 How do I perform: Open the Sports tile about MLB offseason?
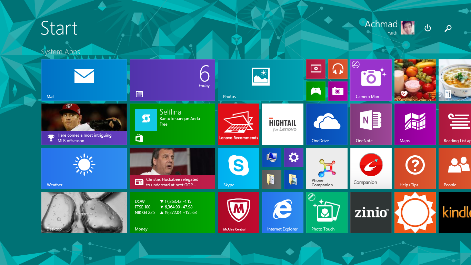click(84, 124)
